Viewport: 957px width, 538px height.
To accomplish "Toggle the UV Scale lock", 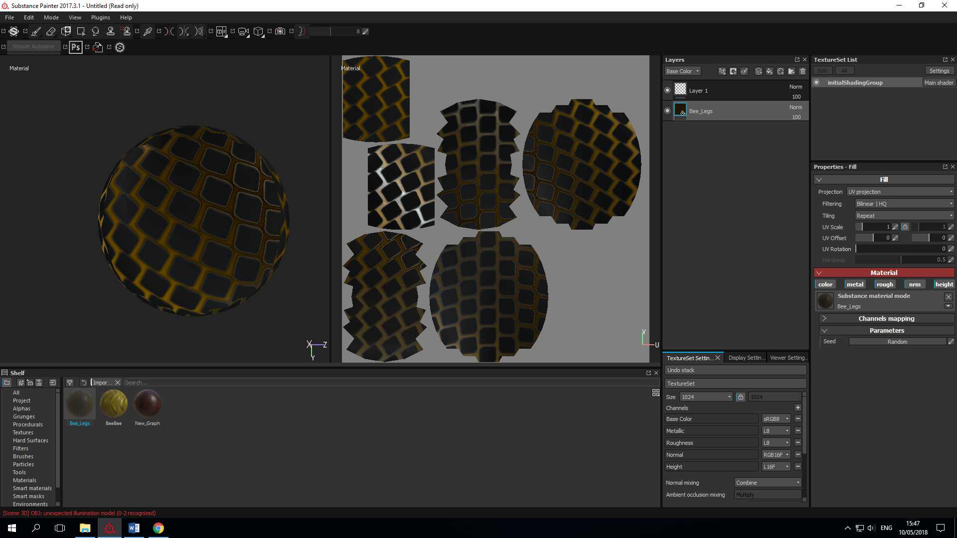I will [x=905, y=227].
